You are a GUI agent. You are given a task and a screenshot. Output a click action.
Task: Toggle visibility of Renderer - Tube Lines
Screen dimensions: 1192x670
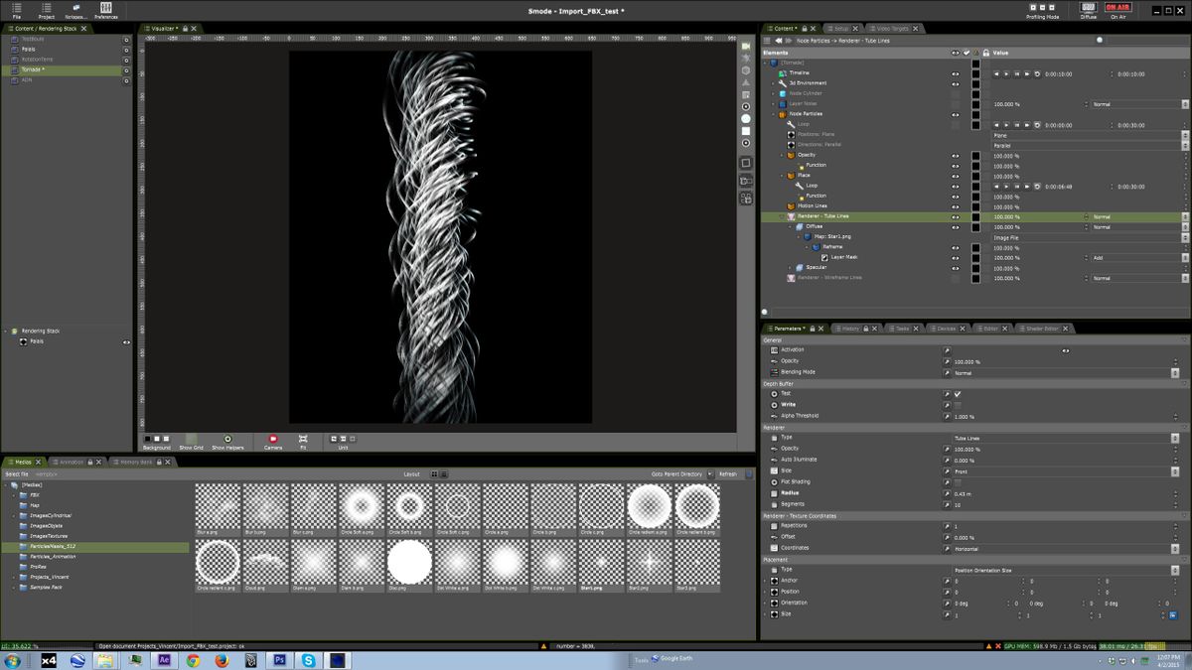[956, 216]
